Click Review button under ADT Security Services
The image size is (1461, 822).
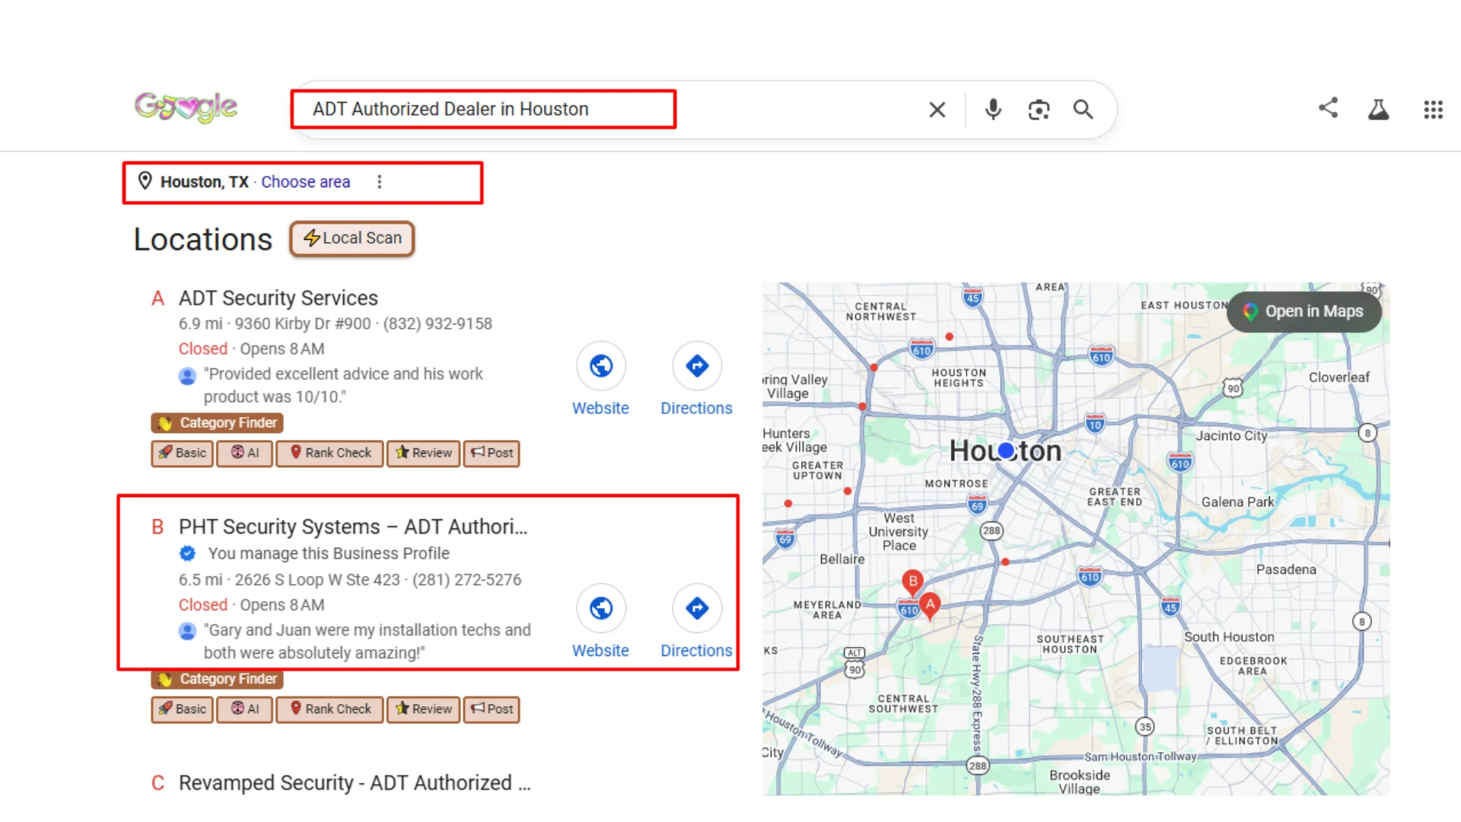[x=423, y=453]
